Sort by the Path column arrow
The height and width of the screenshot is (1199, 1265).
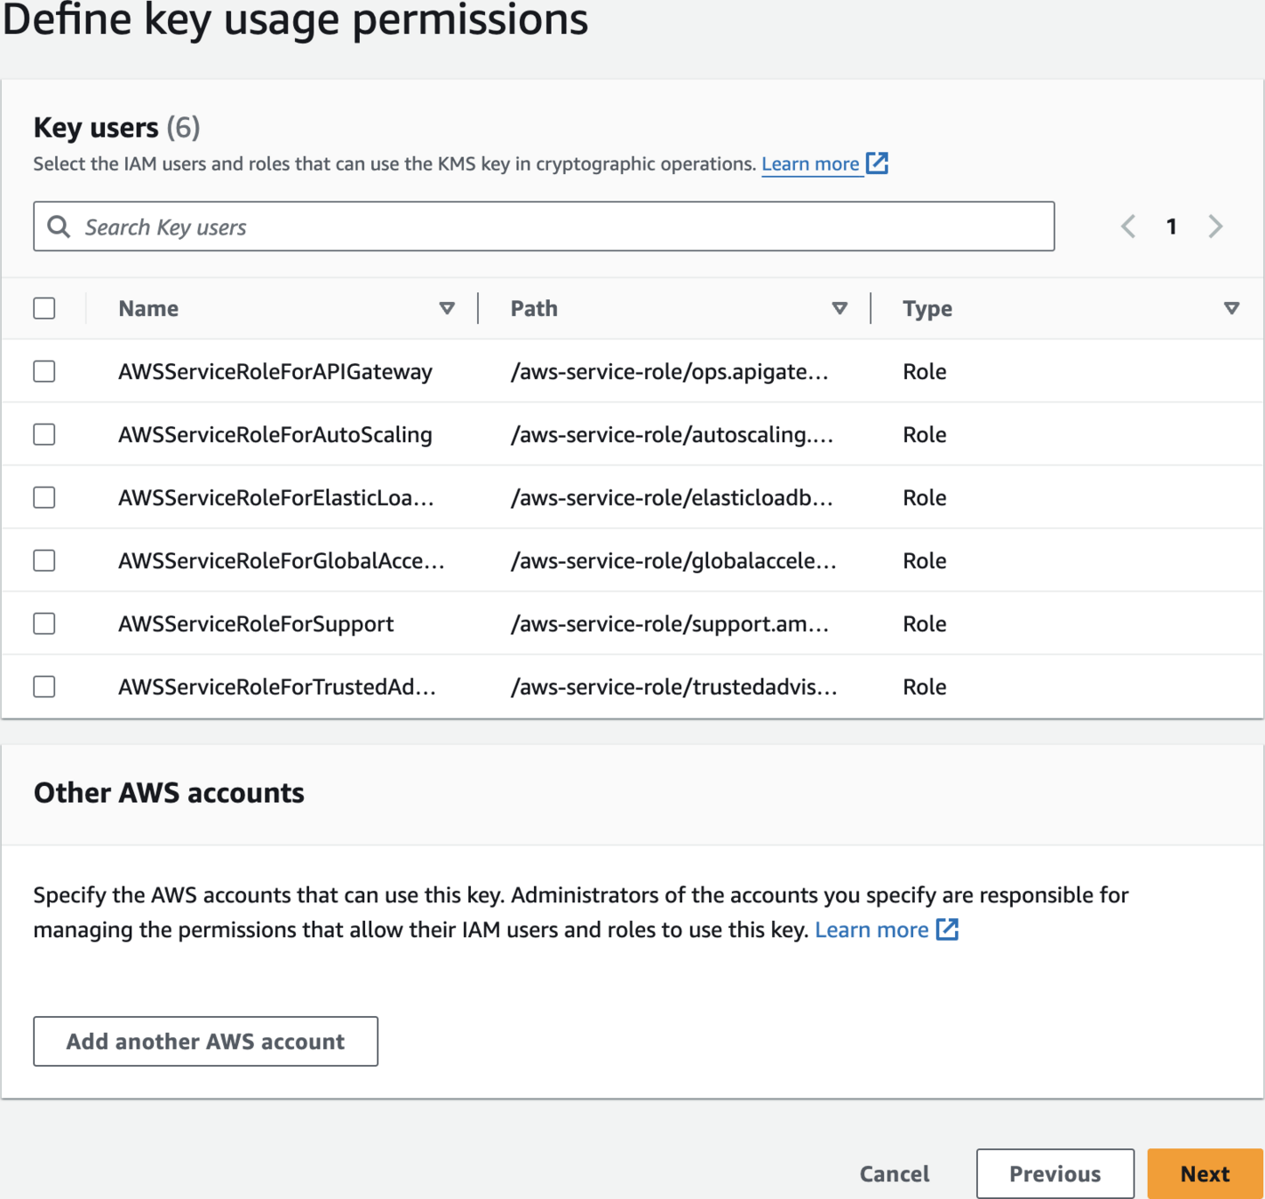[839, 308]
